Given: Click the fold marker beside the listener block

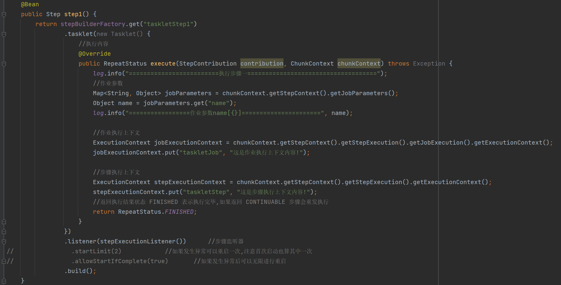Looking at the screenshot, I should click(x=4, y=242).
